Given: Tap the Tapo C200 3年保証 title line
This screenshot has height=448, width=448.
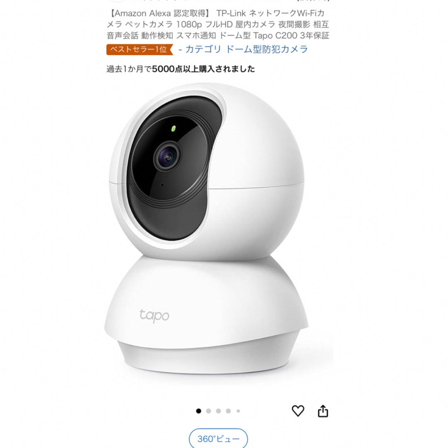Looking at the screenshot, I should click(291, 36).
